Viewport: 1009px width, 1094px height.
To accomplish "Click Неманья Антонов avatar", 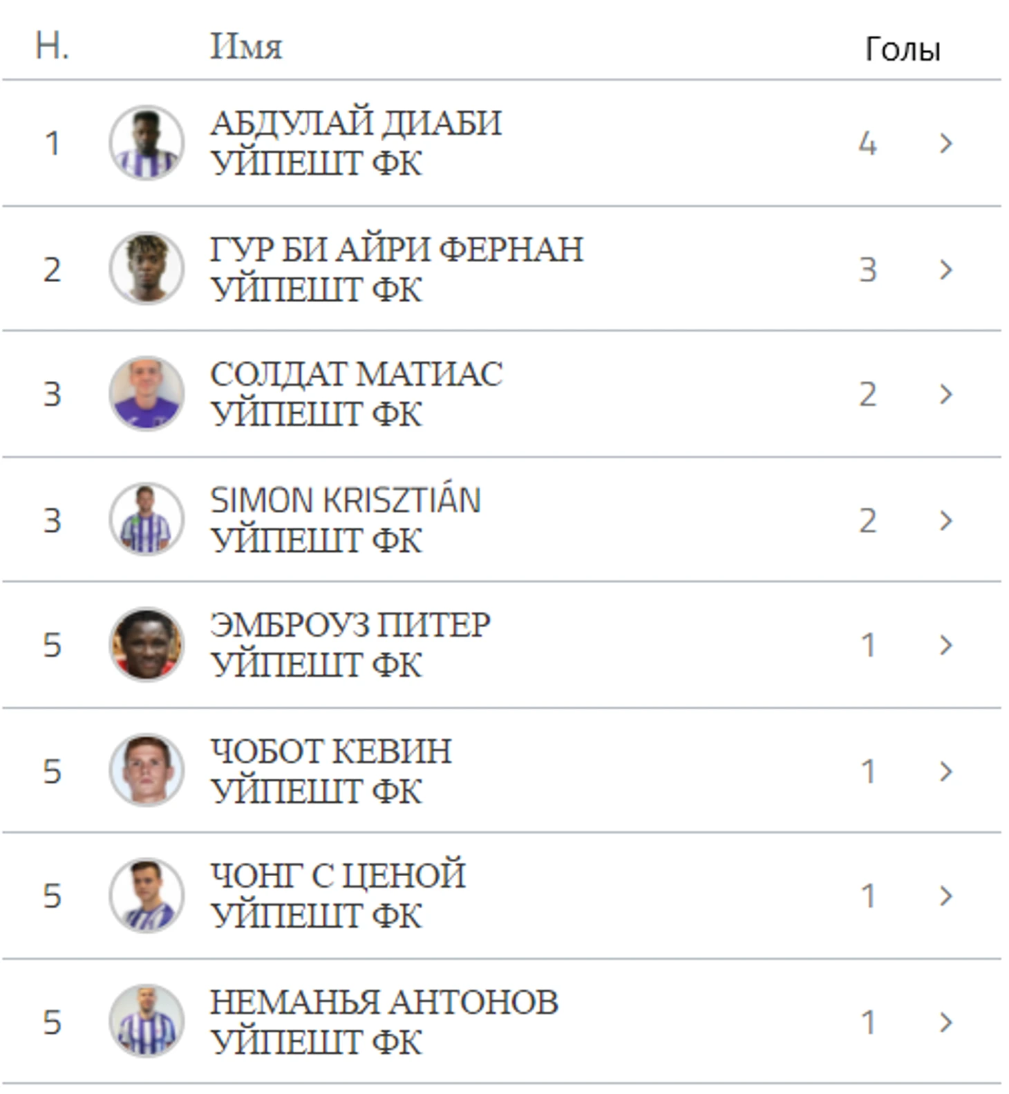I will tap(147, 1021).
